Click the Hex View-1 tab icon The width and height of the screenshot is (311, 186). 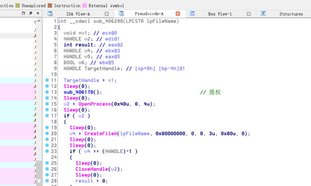192,14
